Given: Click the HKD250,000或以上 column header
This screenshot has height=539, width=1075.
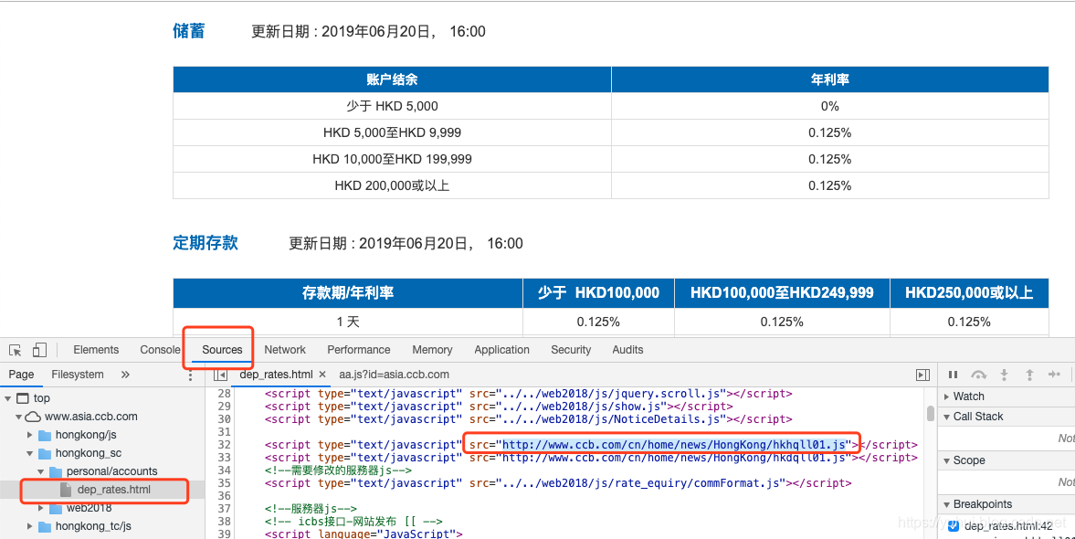Looking at the screenshot, I should click(x=969, y=293).
